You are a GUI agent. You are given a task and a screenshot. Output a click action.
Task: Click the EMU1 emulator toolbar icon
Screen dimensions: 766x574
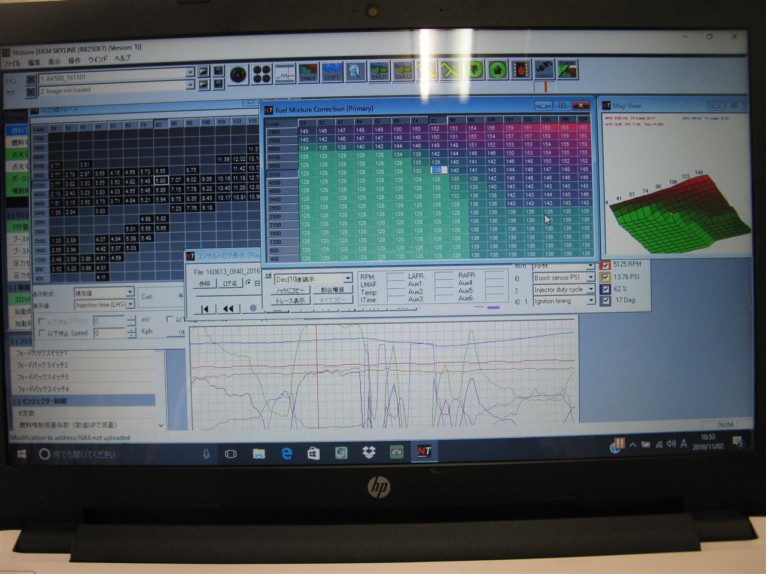(x=379, y=71)
